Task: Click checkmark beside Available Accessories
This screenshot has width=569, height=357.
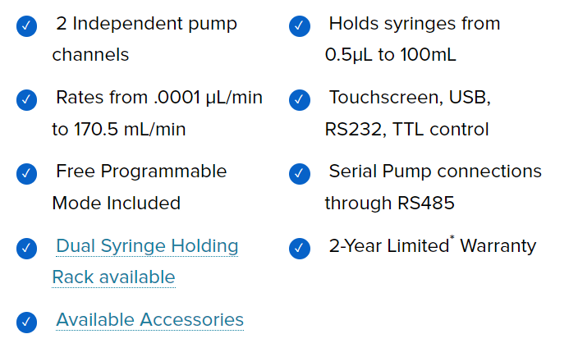Action: point(26,323)
